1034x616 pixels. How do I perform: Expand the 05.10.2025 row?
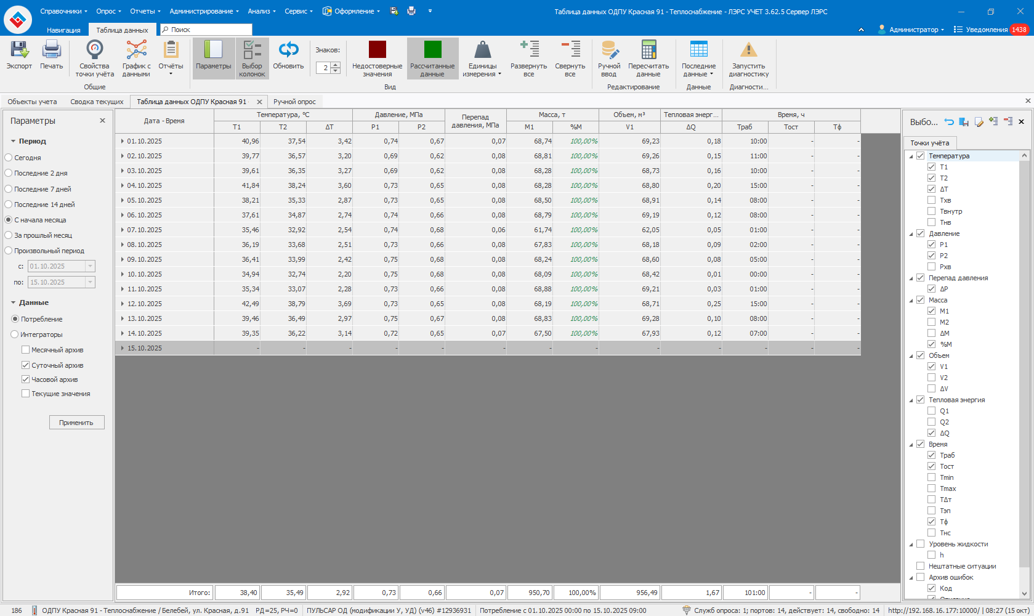[123, 200]
